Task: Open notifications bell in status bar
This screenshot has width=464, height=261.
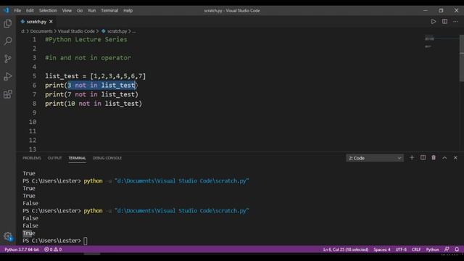Action: click(457, 249)
